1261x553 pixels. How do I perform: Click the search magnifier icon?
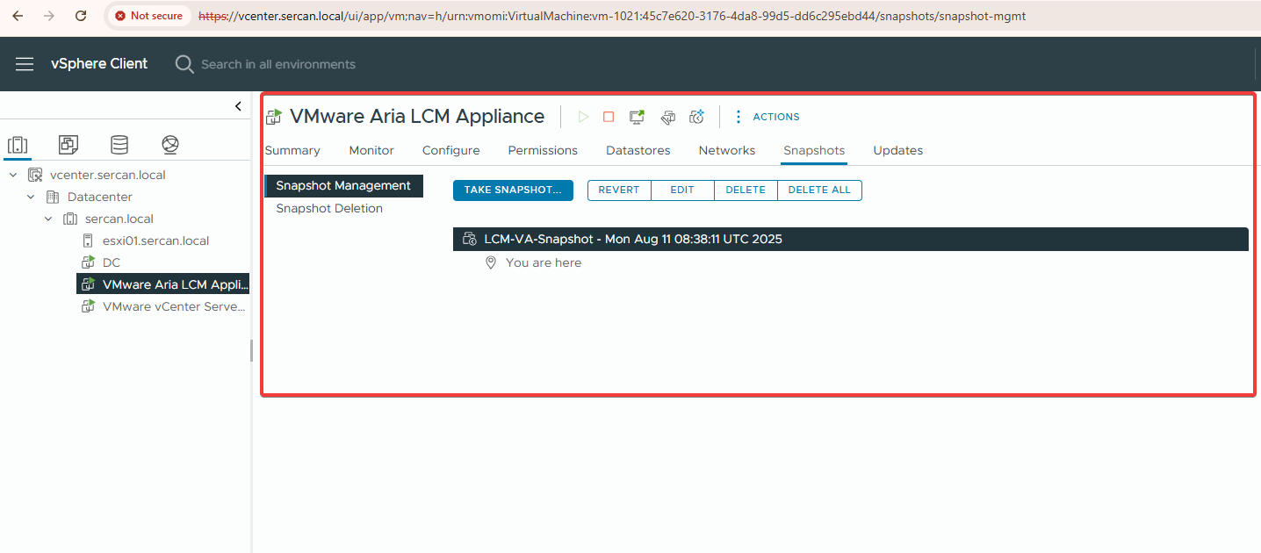[184, 64]
